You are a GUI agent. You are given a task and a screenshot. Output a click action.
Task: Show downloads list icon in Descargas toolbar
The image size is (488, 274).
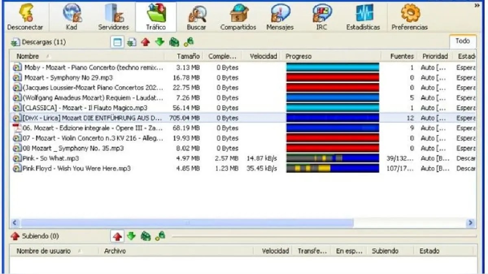(131, 42)
